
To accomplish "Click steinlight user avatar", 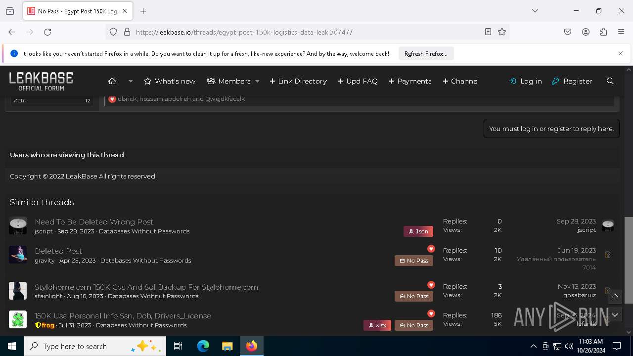I will click(18, 291).
